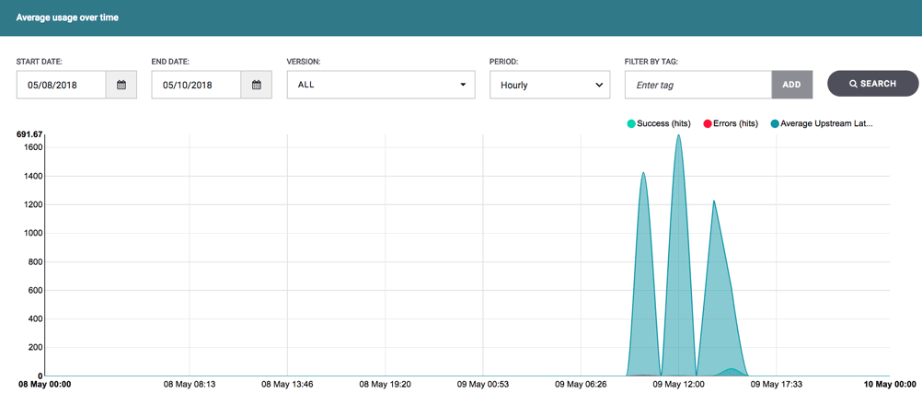Click the green Success legend dot
The height and width of the screenshot is (393, 922).
pos(631,123)
